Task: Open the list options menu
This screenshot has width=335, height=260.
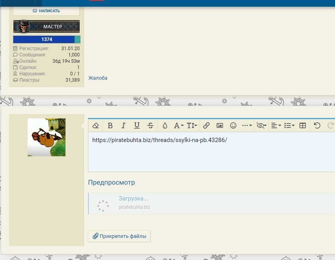Action: pos(289,125)
